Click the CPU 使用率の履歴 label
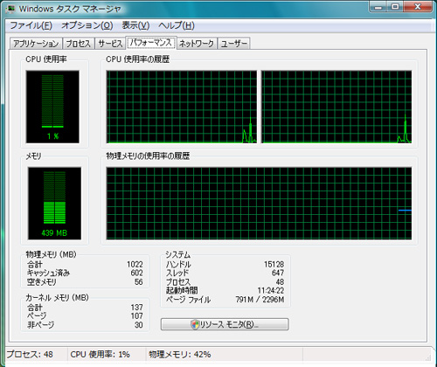 137,59
